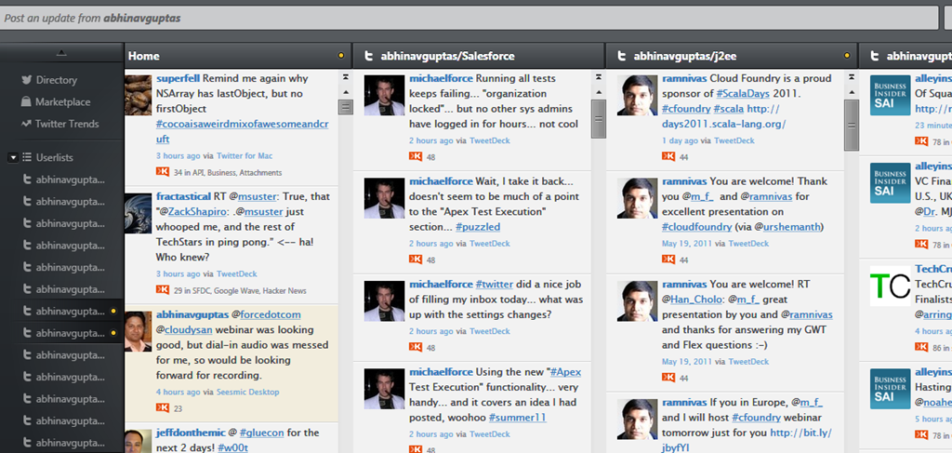Click scroll up arrow in Home column
Screen dimensions: 952x453
coord(346,92)
